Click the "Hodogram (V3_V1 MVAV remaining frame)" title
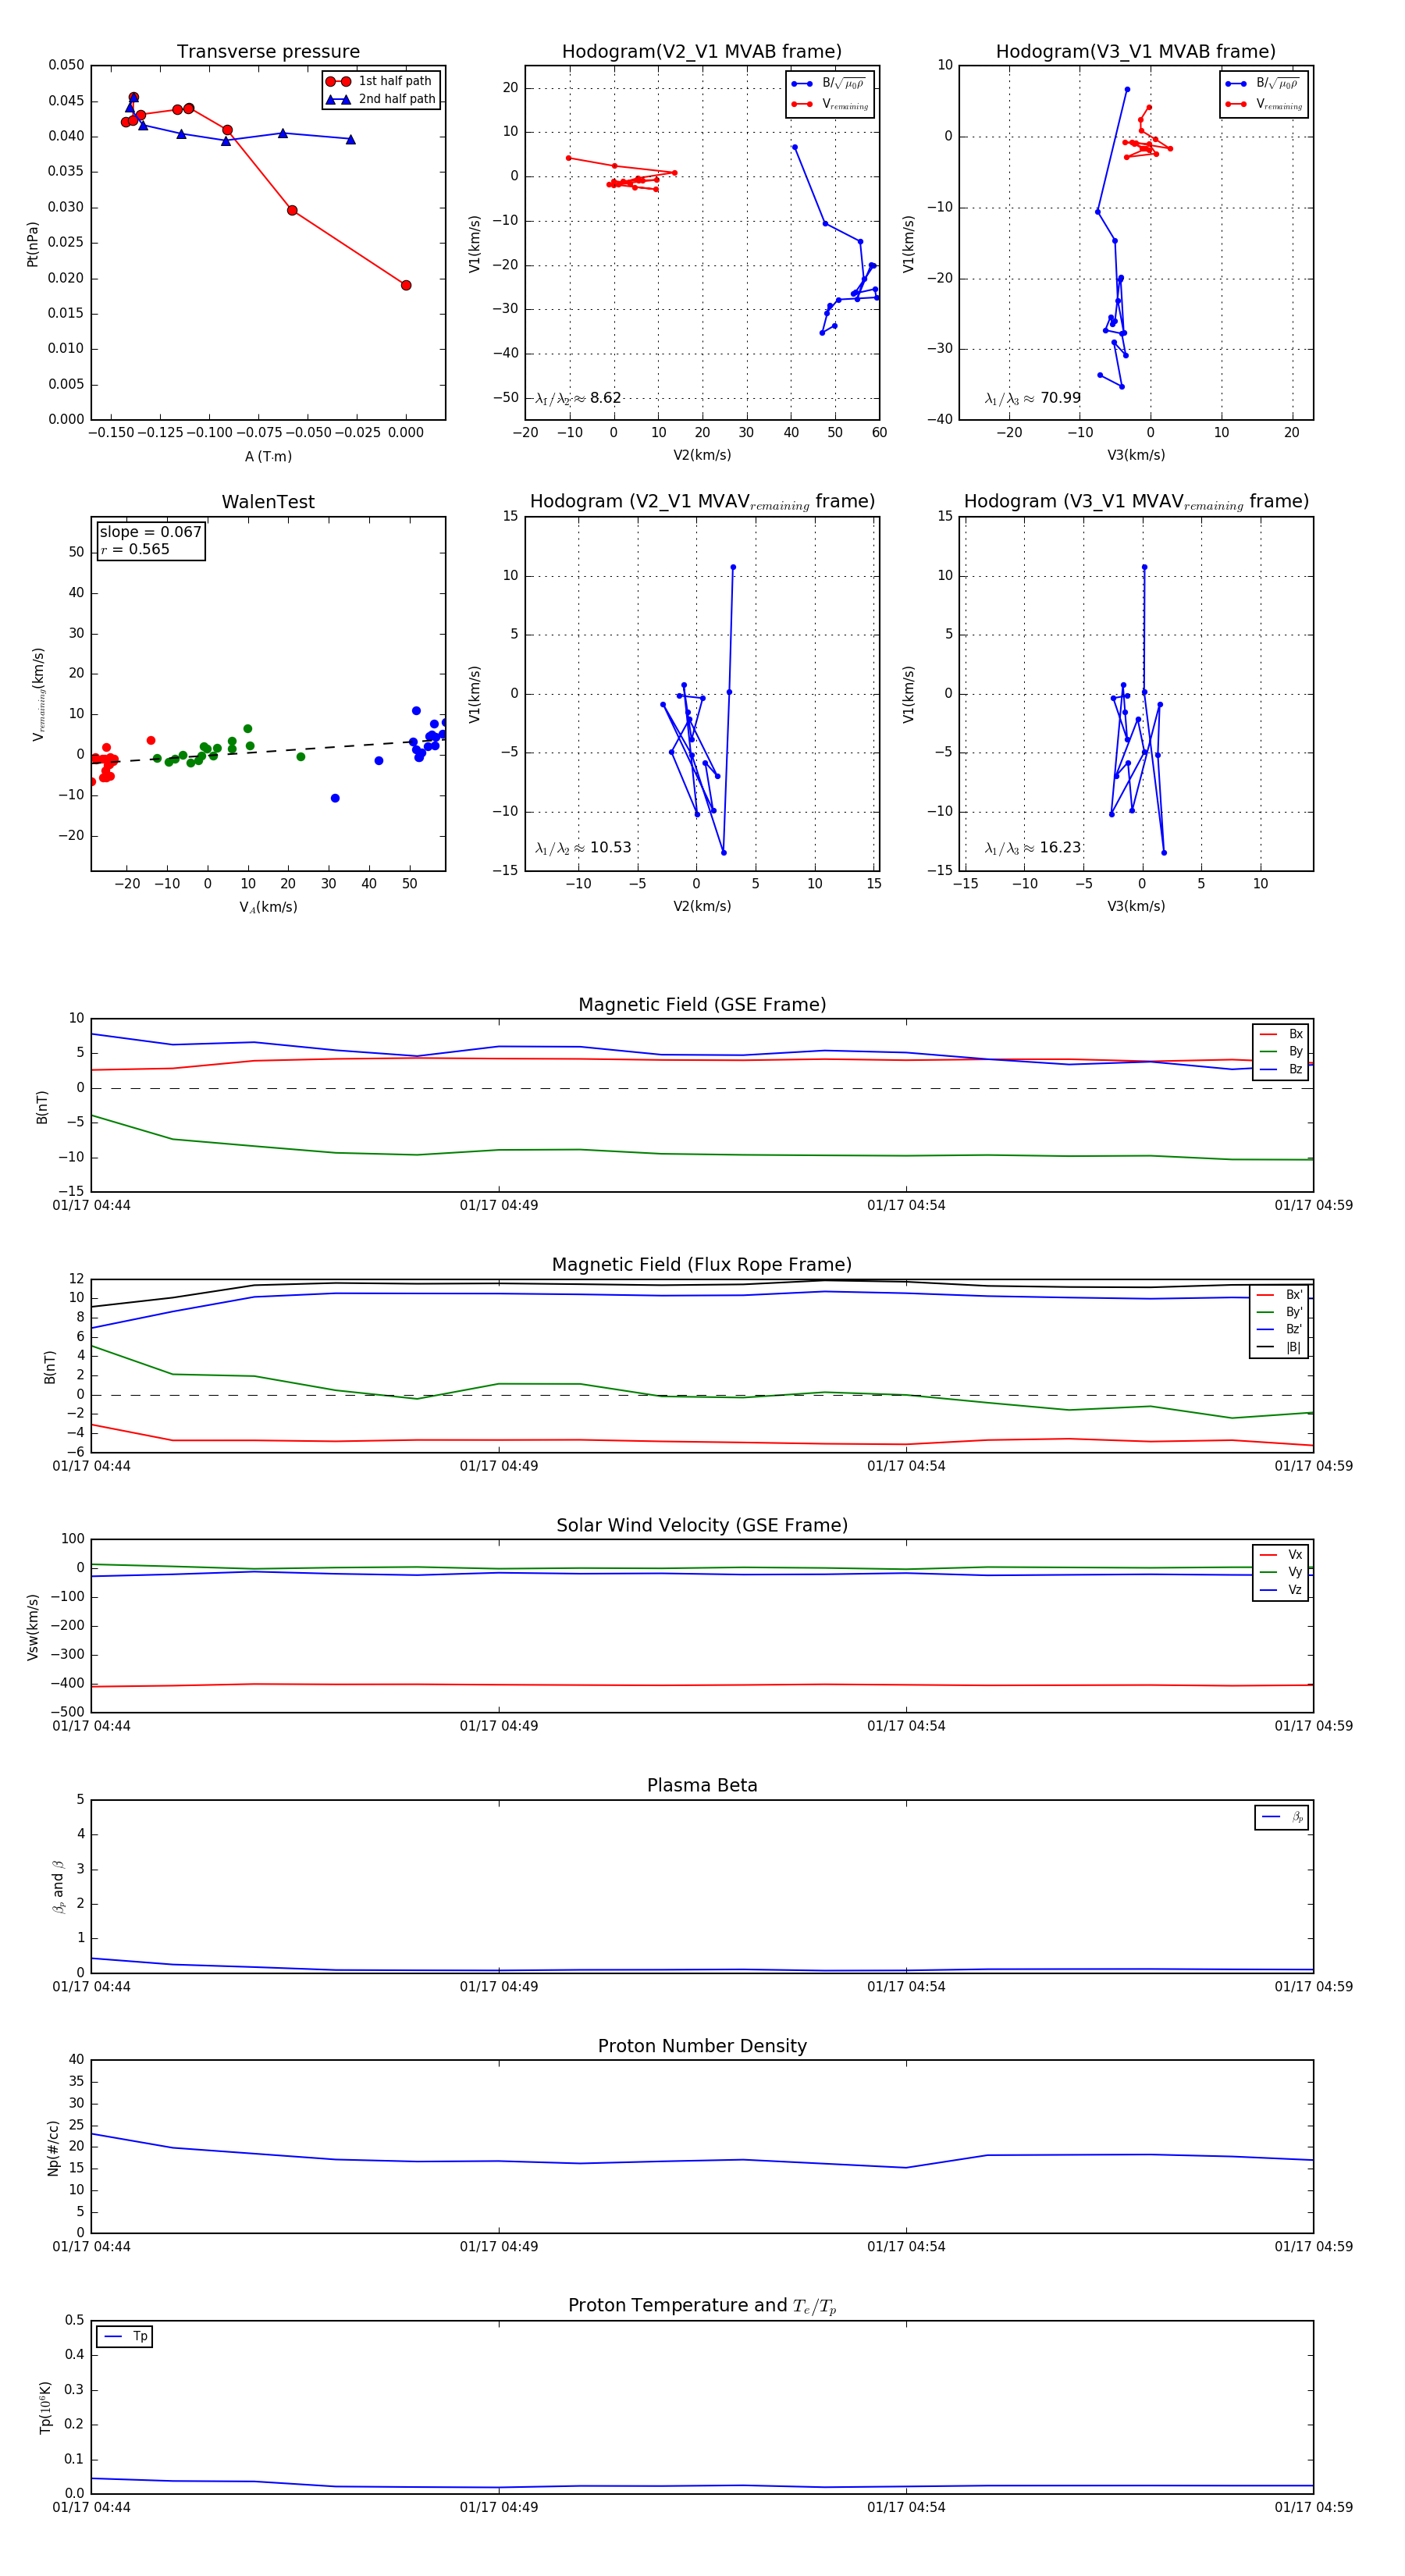1405x2576 pixels. coord(1136,502)
